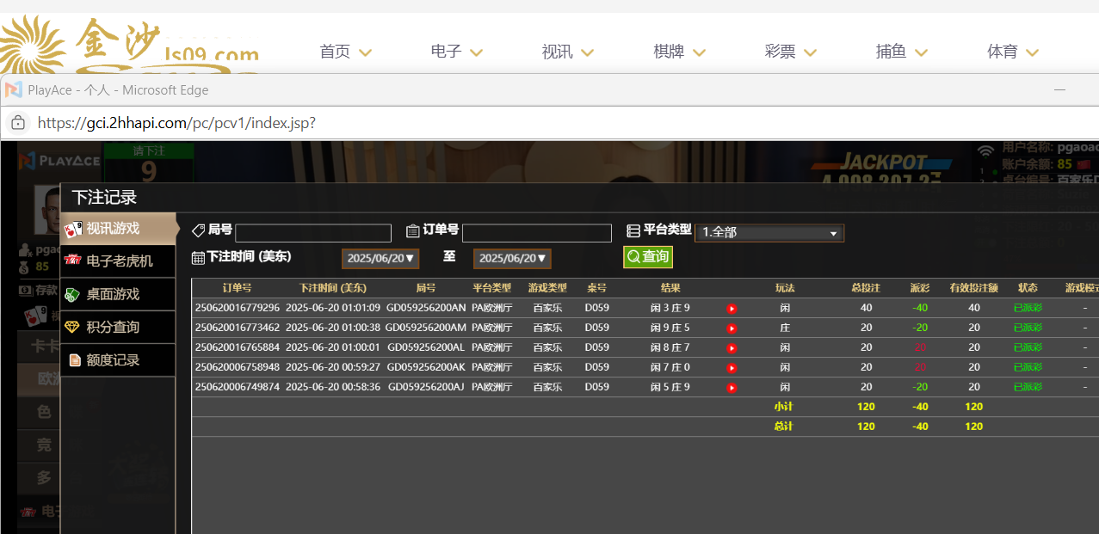Screen dimensions: 1099x534
Task: Select the 电子老虎机 sidebar tab
Action: click(x=119, y=261)
